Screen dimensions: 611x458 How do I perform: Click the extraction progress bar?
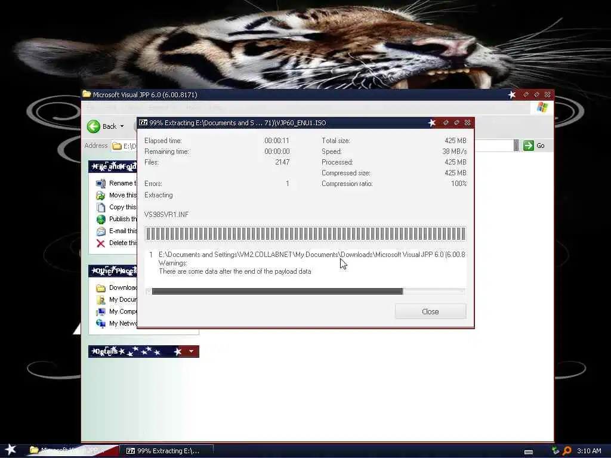coord(305,234)
